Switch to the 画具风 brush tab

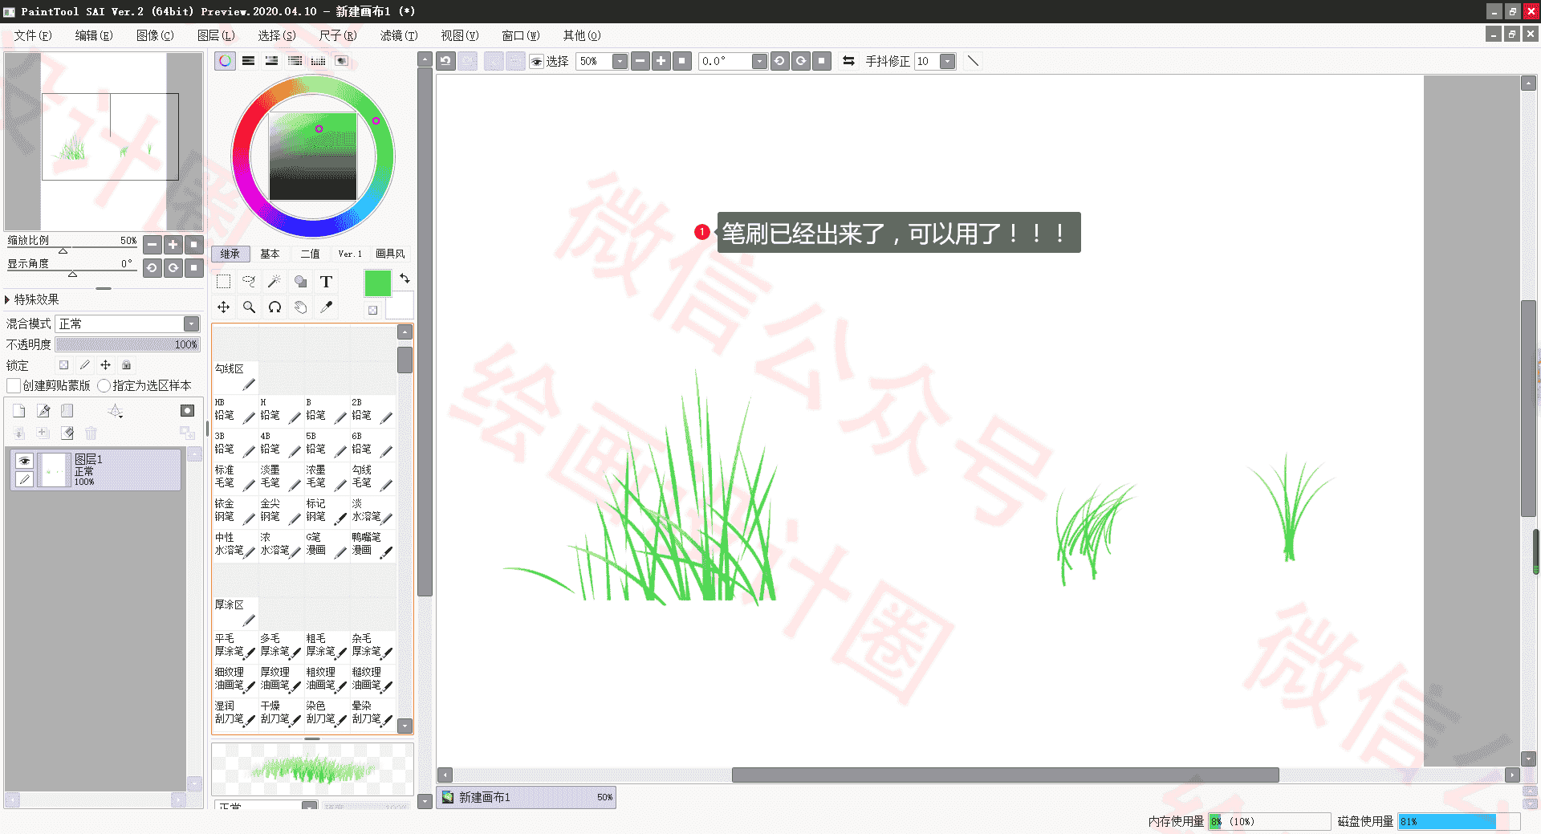[390, 254]
